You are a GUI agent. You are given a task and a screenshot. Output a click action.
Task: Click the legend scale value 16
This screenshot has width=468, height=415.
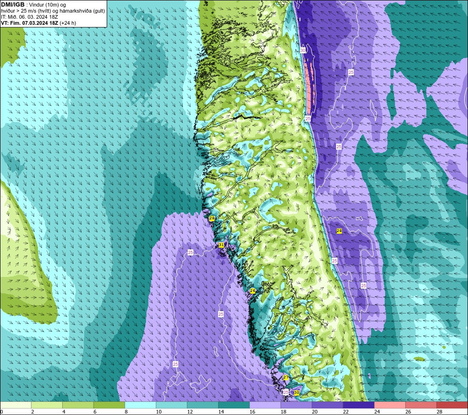[x=252, y=412]
